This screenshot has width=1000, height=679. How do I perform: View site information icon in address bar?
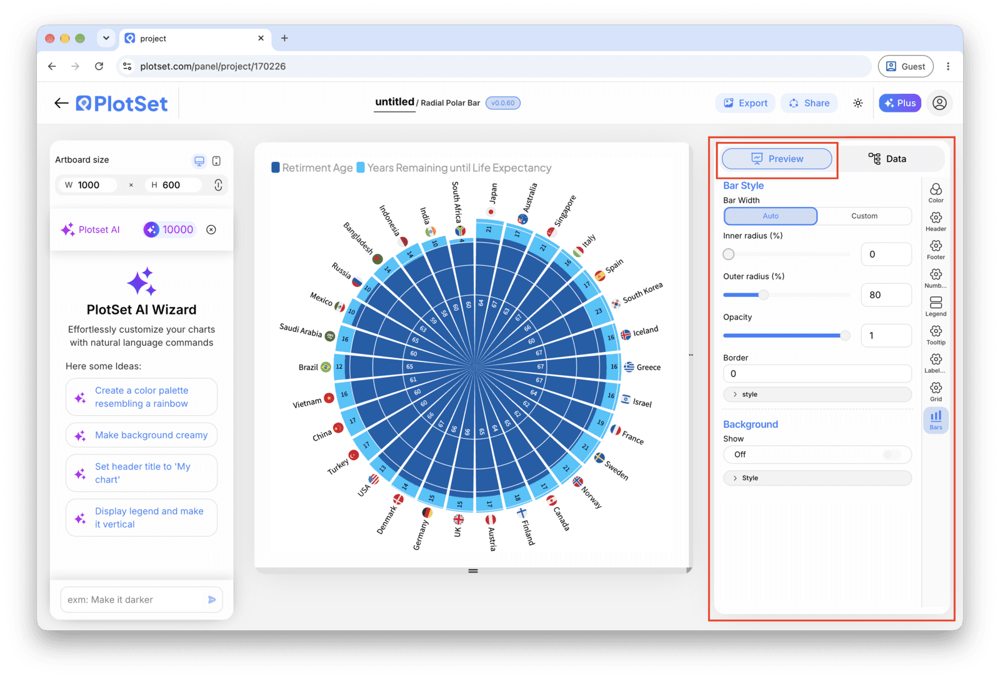pos(127,66)
